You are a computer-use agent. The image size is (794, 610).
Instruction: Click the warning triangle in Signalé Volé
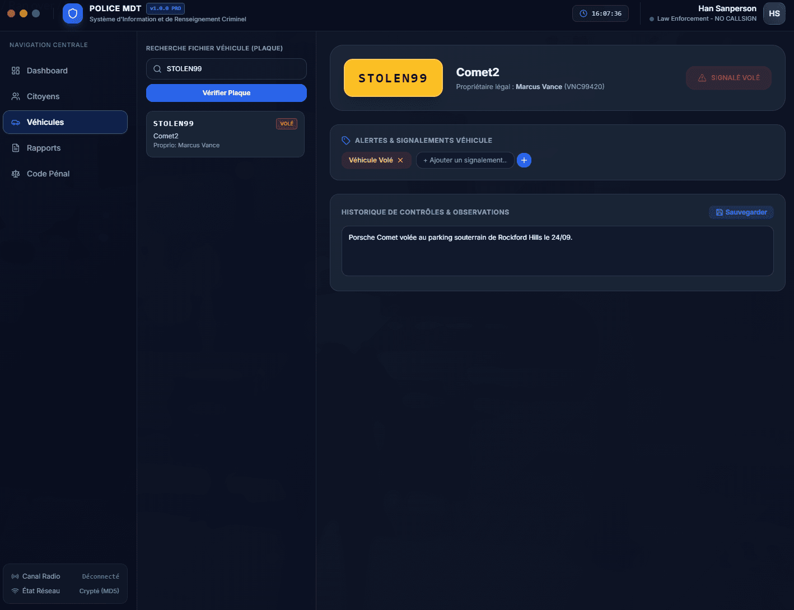point(702,78)
